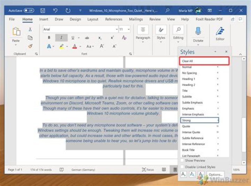Screen dimensions: 251x186
Task: Click New Style button in Styles pane
Action: (x=184, y=174)
